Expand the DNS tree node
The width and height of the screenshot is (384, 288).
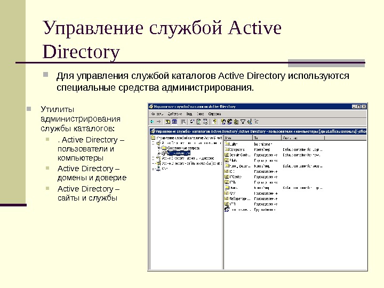(153, 169)
